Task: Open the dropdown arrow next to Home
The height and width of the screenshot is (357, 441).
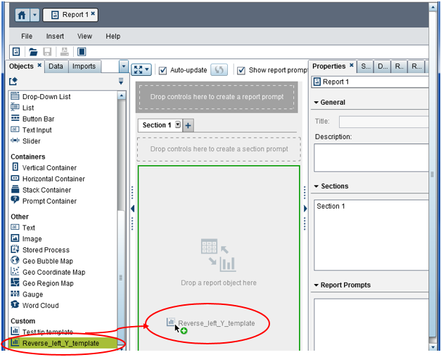Action: 34,15
